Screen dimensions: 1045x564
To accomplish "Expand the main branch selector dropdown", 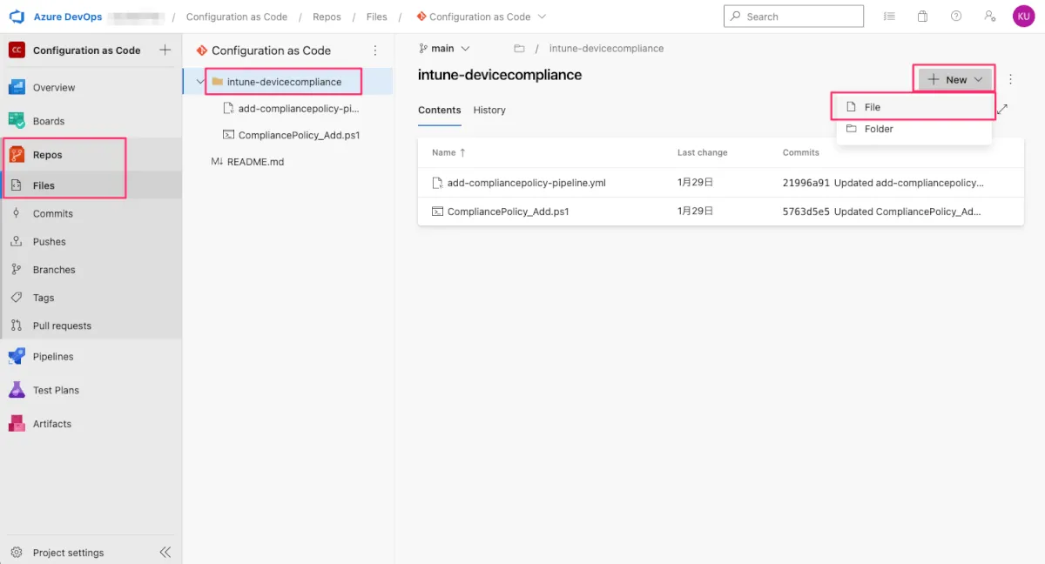I will pyautogui.click(x=444, y=49).
